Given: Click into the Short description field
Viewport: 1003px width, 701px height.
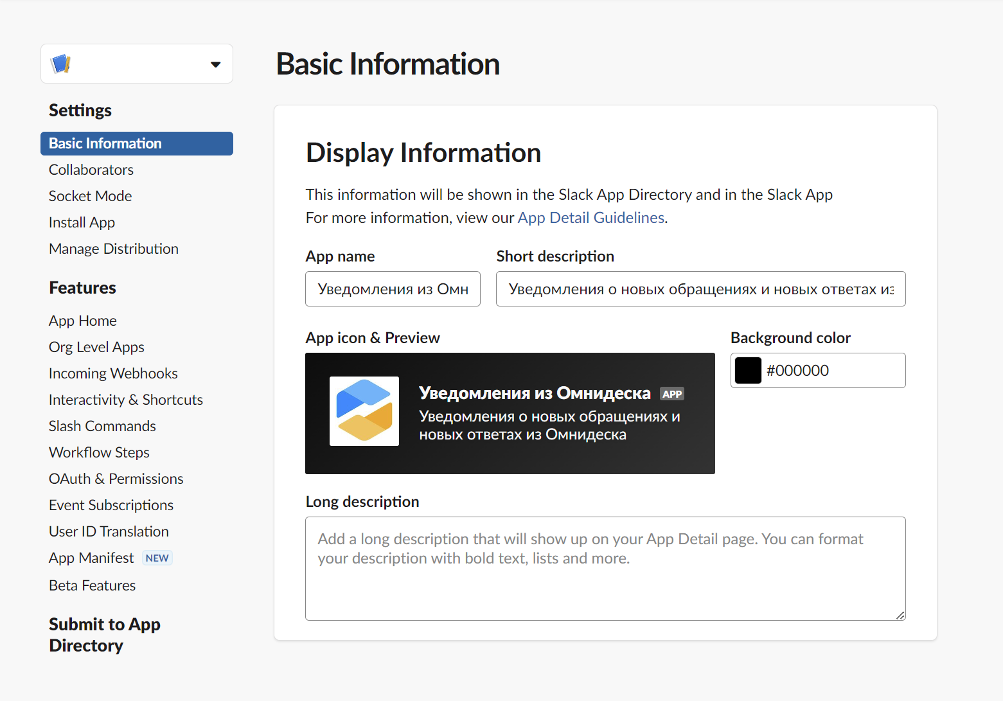Looking at the screenshot, I should [x=701, y=289].
